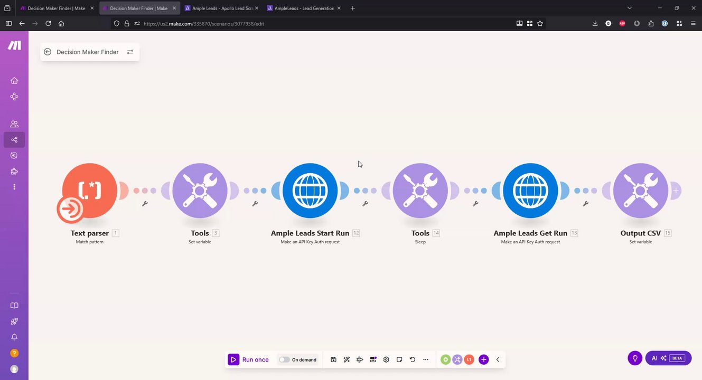Open the Resource hub book icon
The height and width of the screenshot is (380, 702).
click(14, 306)
